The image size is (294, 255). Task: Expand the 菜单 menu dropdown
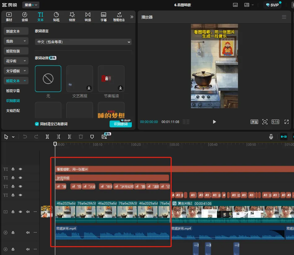31,5
